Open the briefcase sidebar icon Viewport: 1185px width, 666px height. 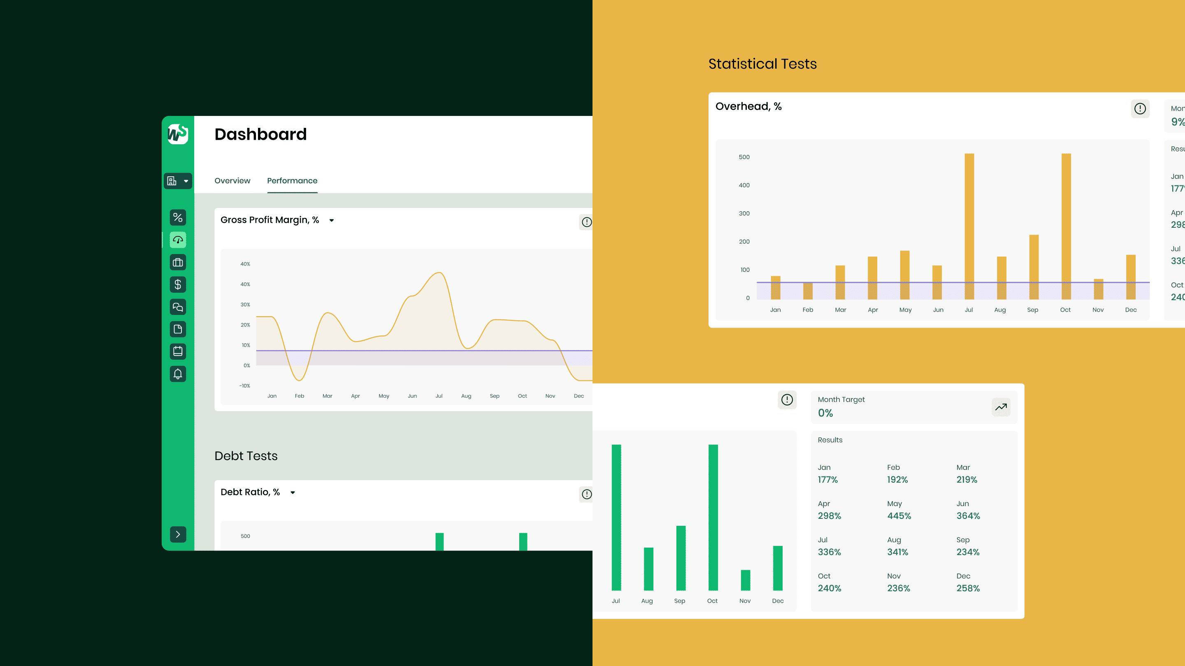click(178, 262)
